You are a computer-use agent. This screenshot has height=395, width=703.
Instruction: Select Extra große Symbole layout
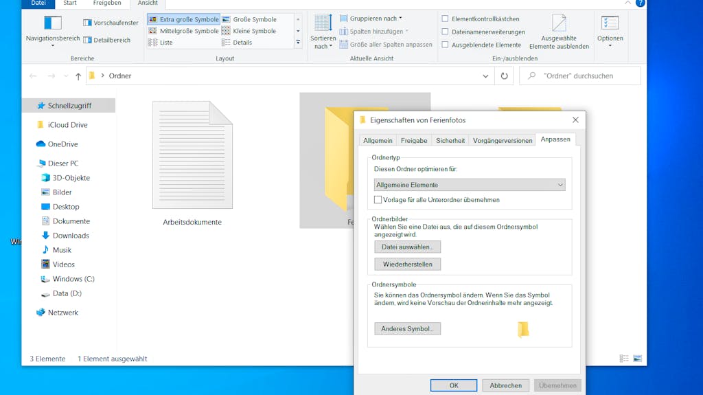184,19
